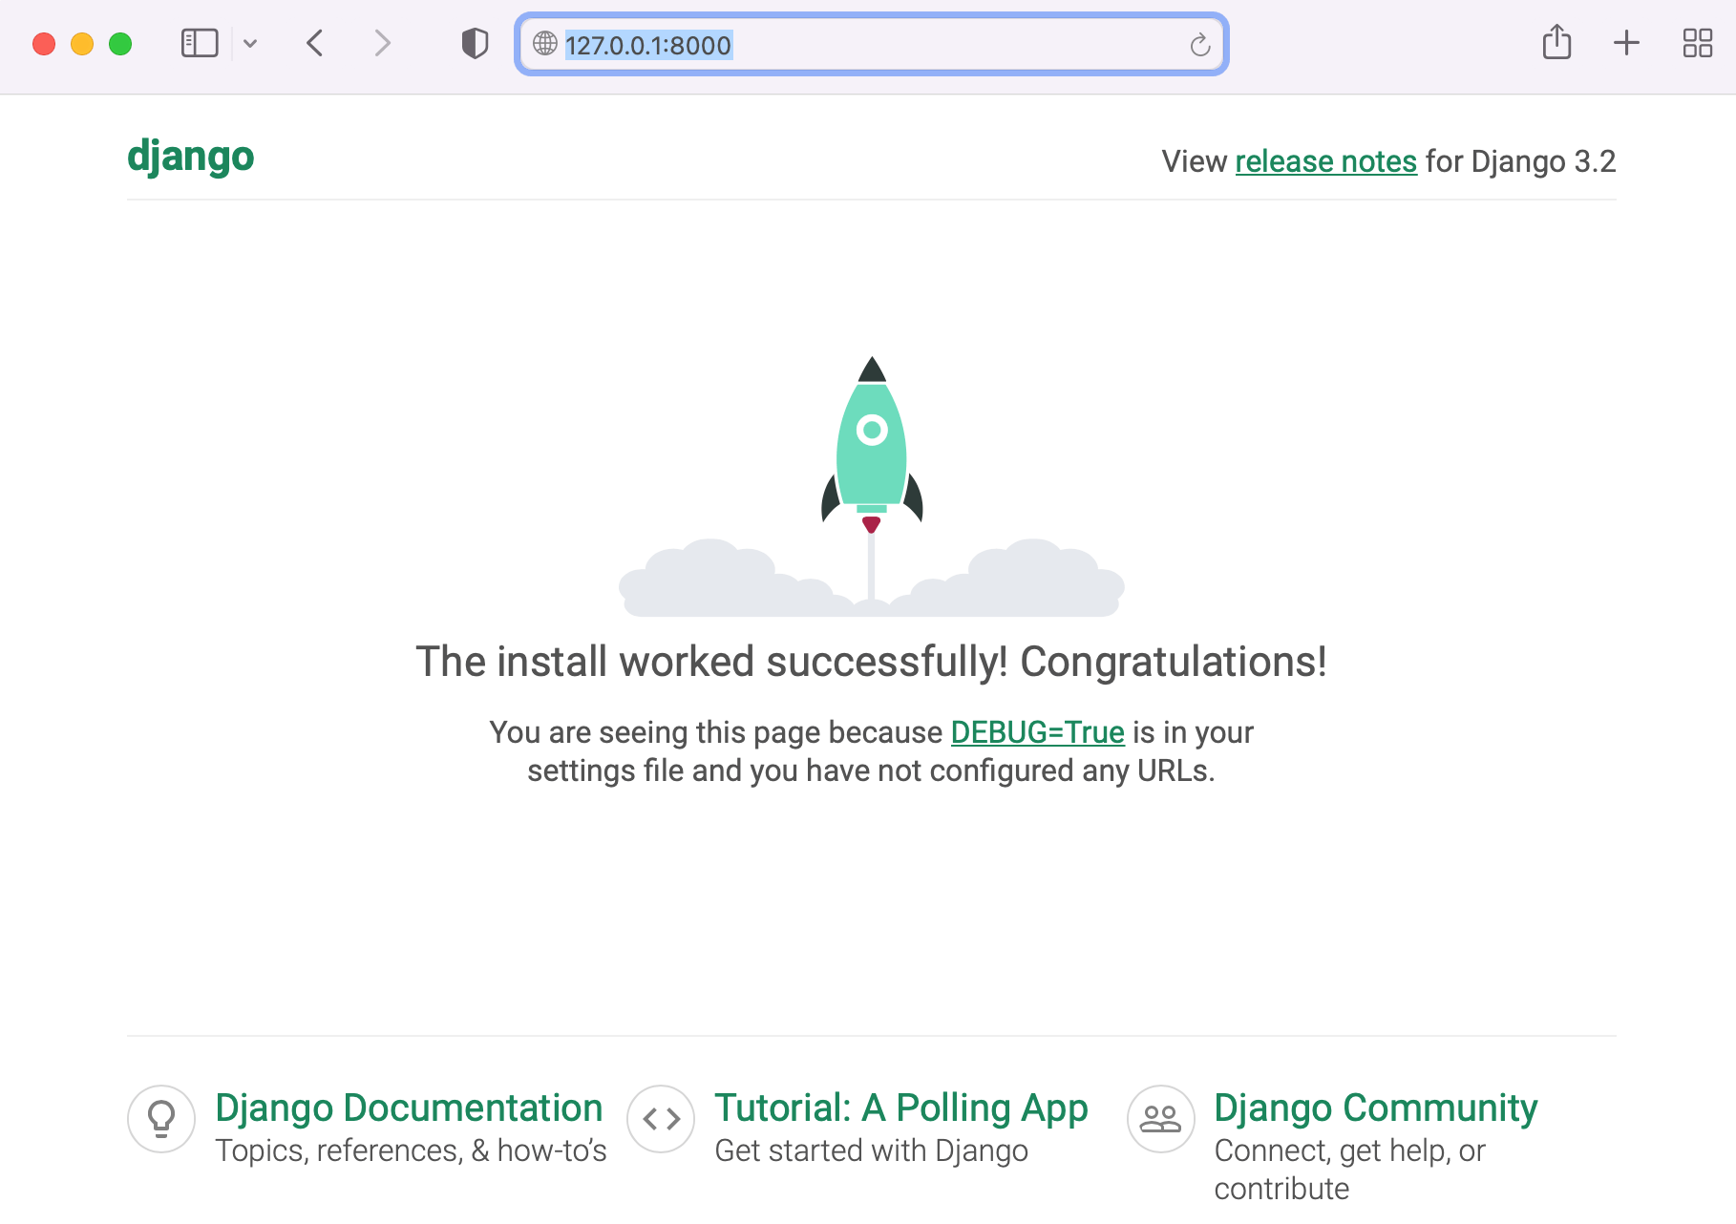Click the rocket illustration

(x=871, y=486)
